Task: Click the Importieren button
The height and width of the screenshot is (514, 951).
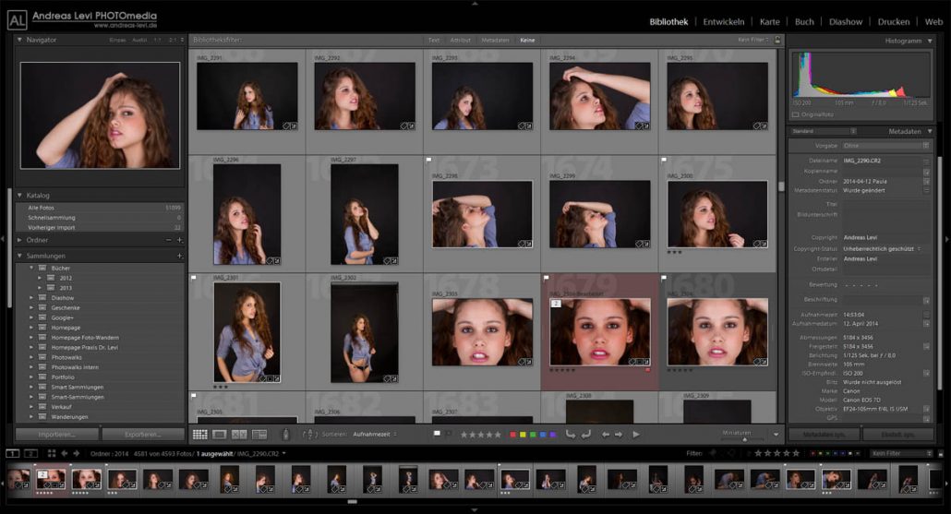Action: click(x=56, y=435)
